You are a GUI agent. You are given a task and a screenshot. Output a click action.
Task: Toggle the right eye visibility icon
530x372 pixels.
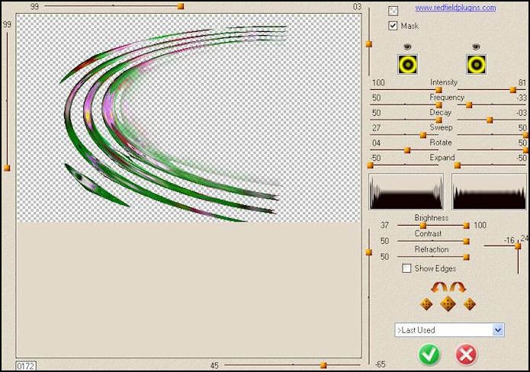pos(477,46)
